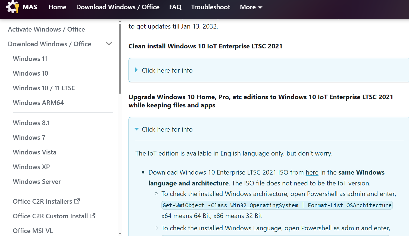This screenshot has width=409, height=236.
Task: Click 'x64 means 64 Bit, x86 means 32 Bit'
Action: click(x=212, y=216)
